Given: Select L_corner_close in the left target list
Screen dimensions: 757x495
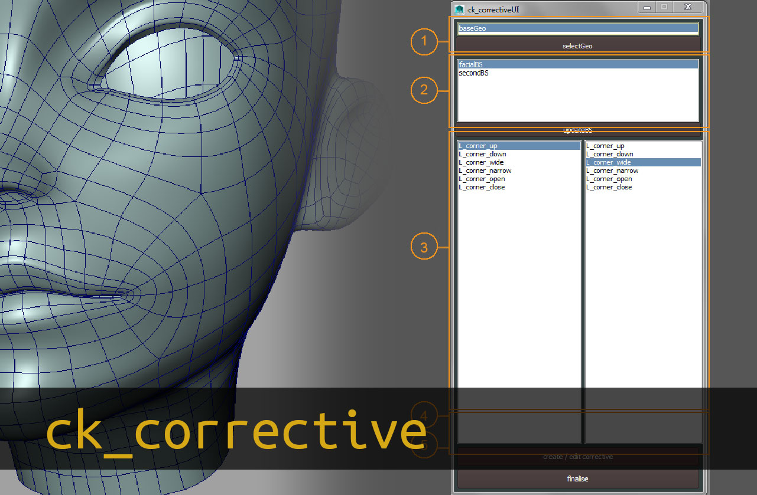Looking at the screenshot, I should (x=482, y=187).
